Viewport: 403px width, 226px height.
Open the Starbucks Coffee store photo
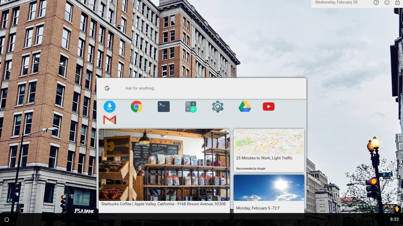tap(164, 164)
